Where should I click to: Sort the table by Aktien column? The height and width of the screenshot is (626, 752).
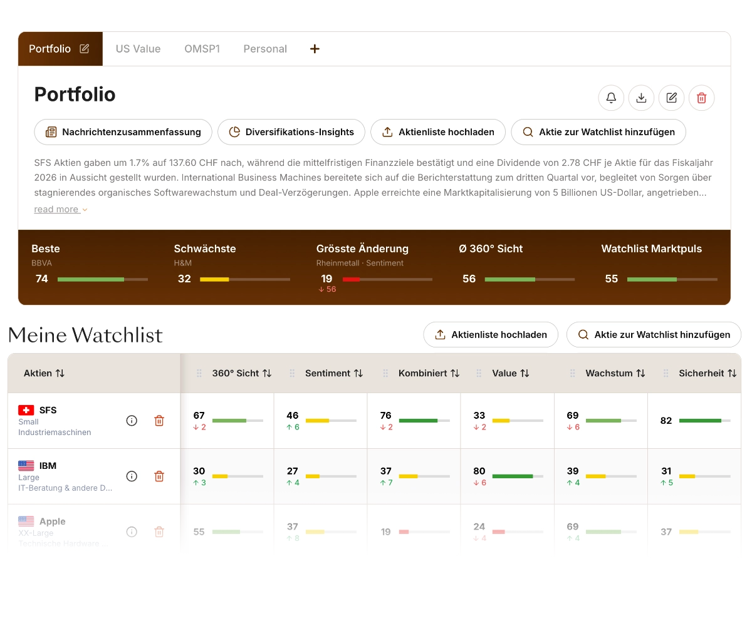pos(60,373)
